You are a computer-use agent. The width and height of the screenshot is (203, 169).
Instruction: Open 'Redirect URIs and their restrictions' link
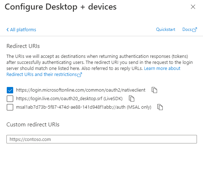pos(42,74)
